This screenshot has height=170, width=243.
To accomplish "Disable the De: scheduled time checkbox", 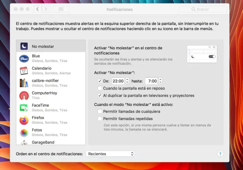I will point(100,81).
